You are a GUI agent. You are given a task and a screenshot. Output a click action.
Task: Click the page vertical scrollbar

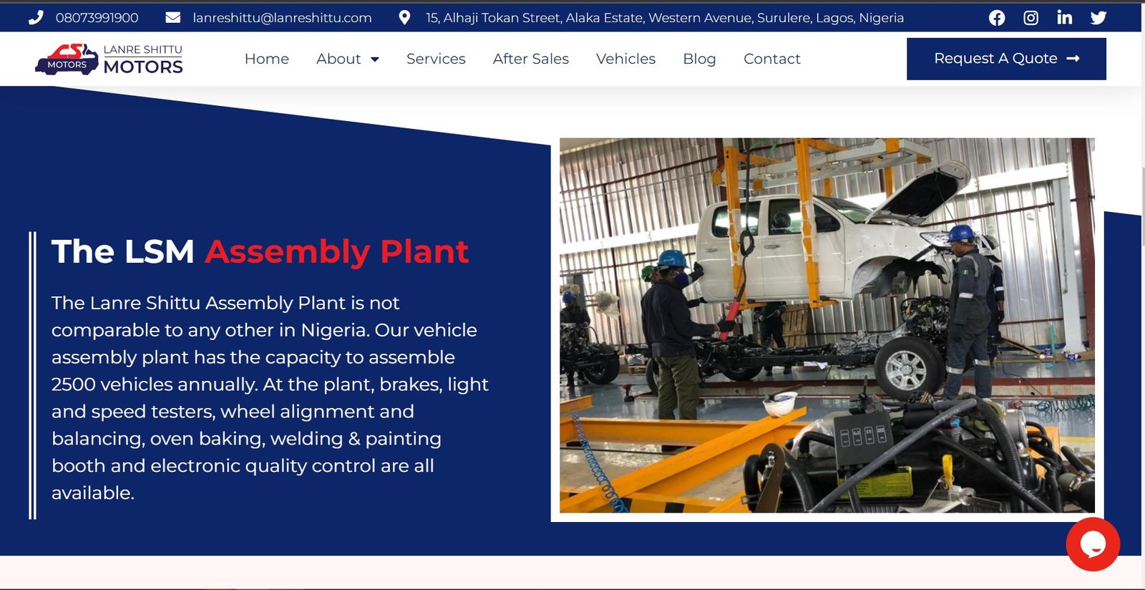tap(1143, 208)
